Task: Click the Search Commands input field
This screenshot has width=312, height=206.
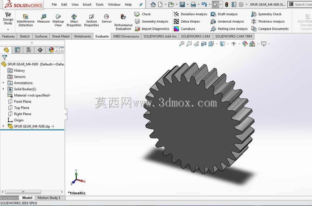Action: pos(303,4)
